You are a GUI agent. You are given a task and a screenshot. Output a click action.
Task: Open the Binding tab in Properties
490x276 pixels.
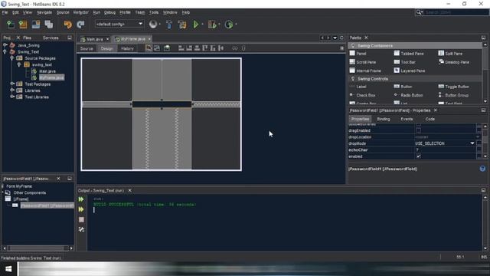[x=384, y=119]
